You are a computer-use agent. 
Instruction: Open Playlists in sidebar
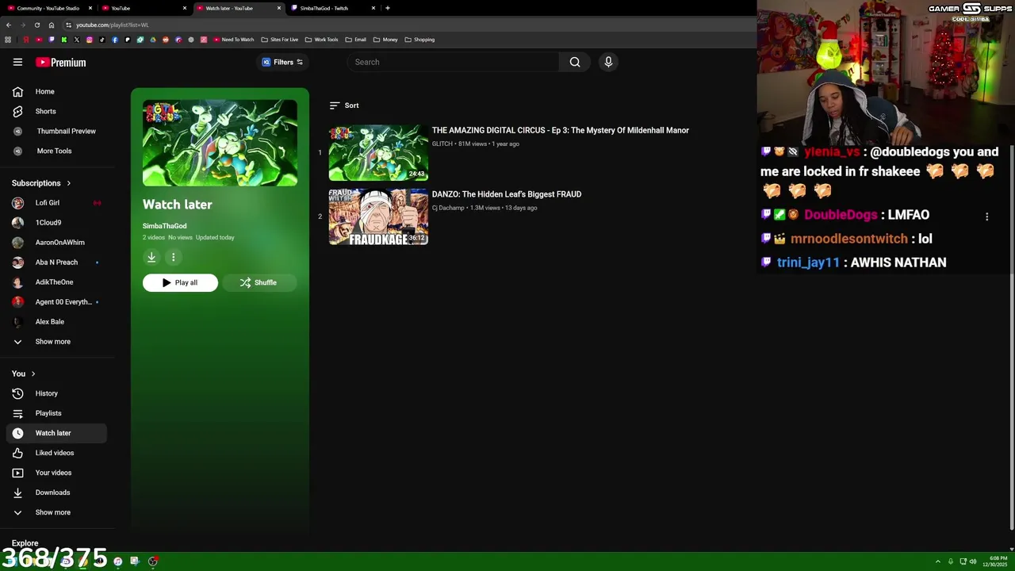point(56,413)
